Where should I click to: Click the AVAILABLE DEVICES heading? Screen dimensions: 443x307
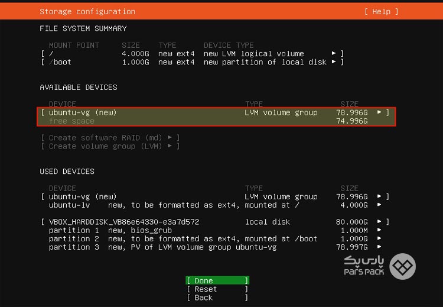pos(79,88)
